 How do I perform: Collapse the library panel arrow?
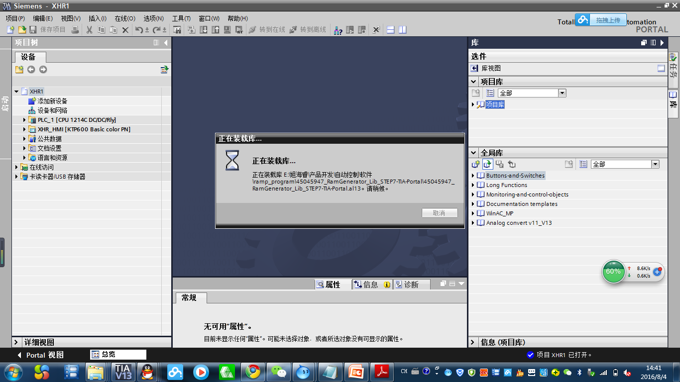tap(662, 43)
